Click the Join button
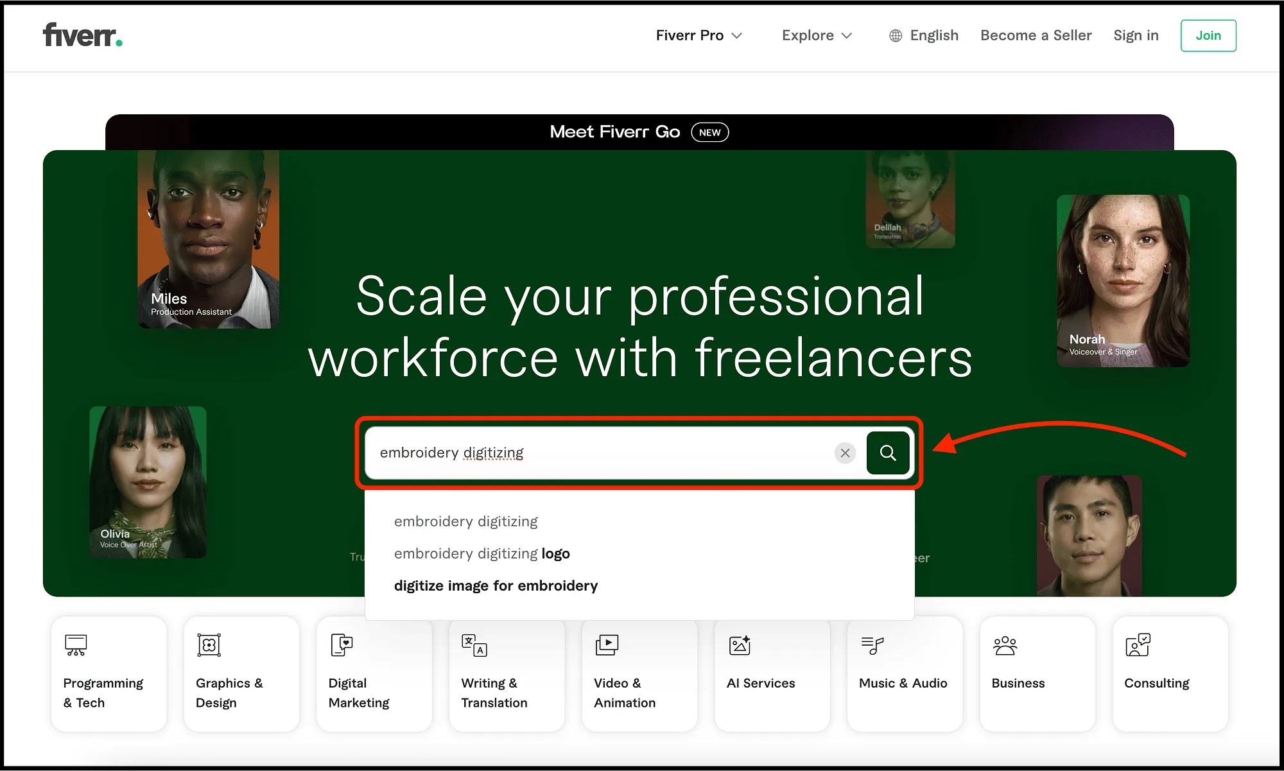 coord(1208,35)
